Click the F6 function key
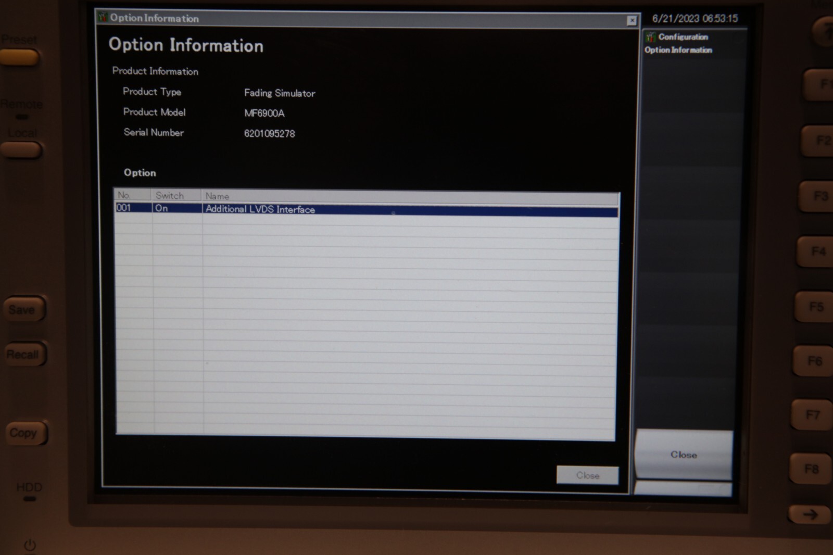The image size is (833, 555). point(813,361)
